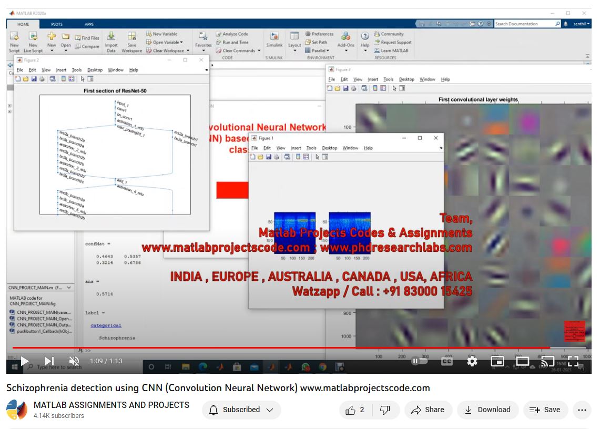The image size is (600, 429).
Task: Open Figure 2 Insert menu
Action: pyautogui.click(x=61, y=70)
